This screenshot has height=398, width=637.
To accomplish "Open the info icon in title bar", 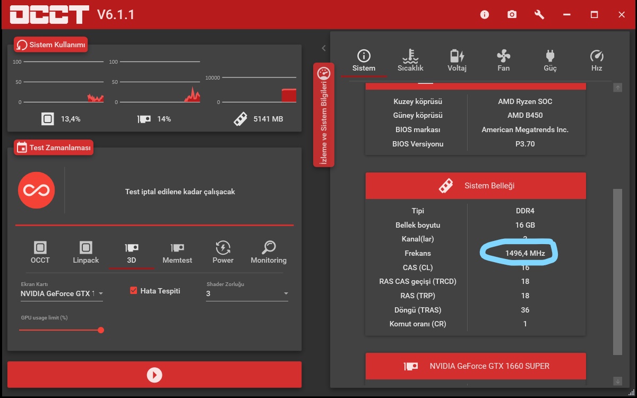I will 484,15.
